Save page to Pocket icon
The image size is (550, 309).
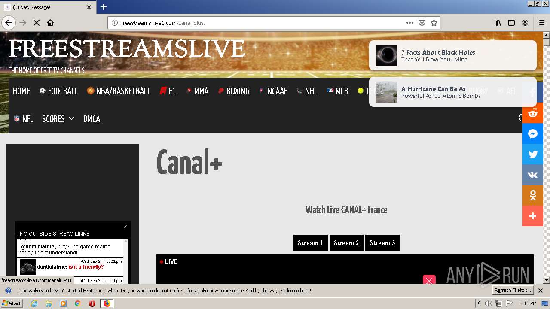[422, 23]
